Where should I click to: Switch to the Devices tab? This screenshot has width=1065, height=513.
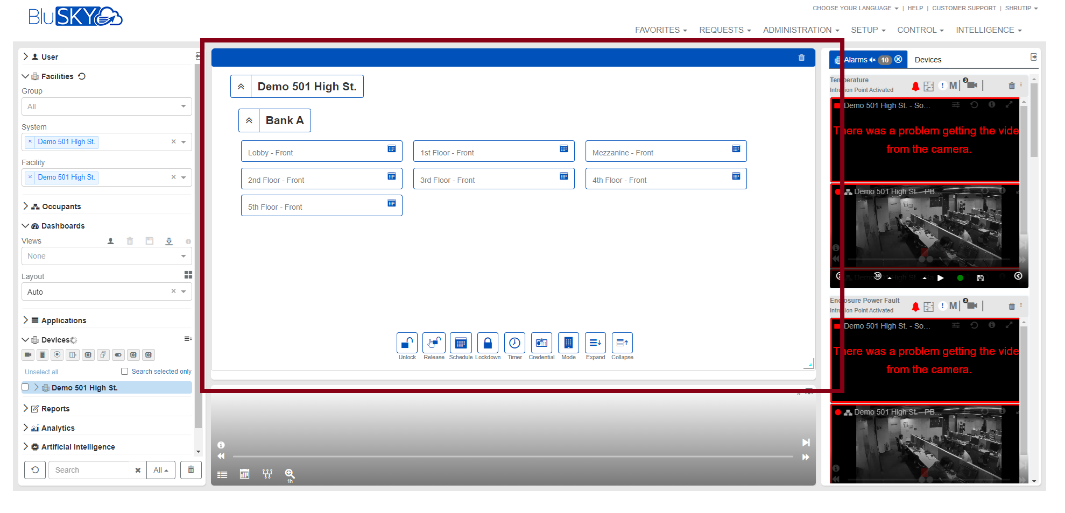[928, 60]
